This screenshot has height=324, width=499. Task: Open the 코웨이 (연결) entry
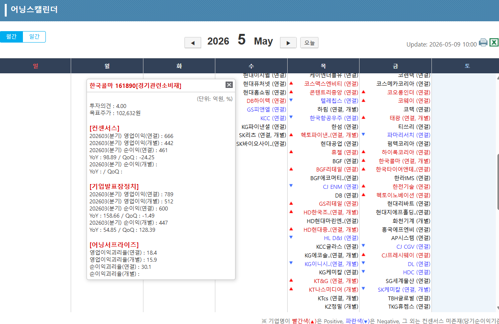tap(414, 101)
